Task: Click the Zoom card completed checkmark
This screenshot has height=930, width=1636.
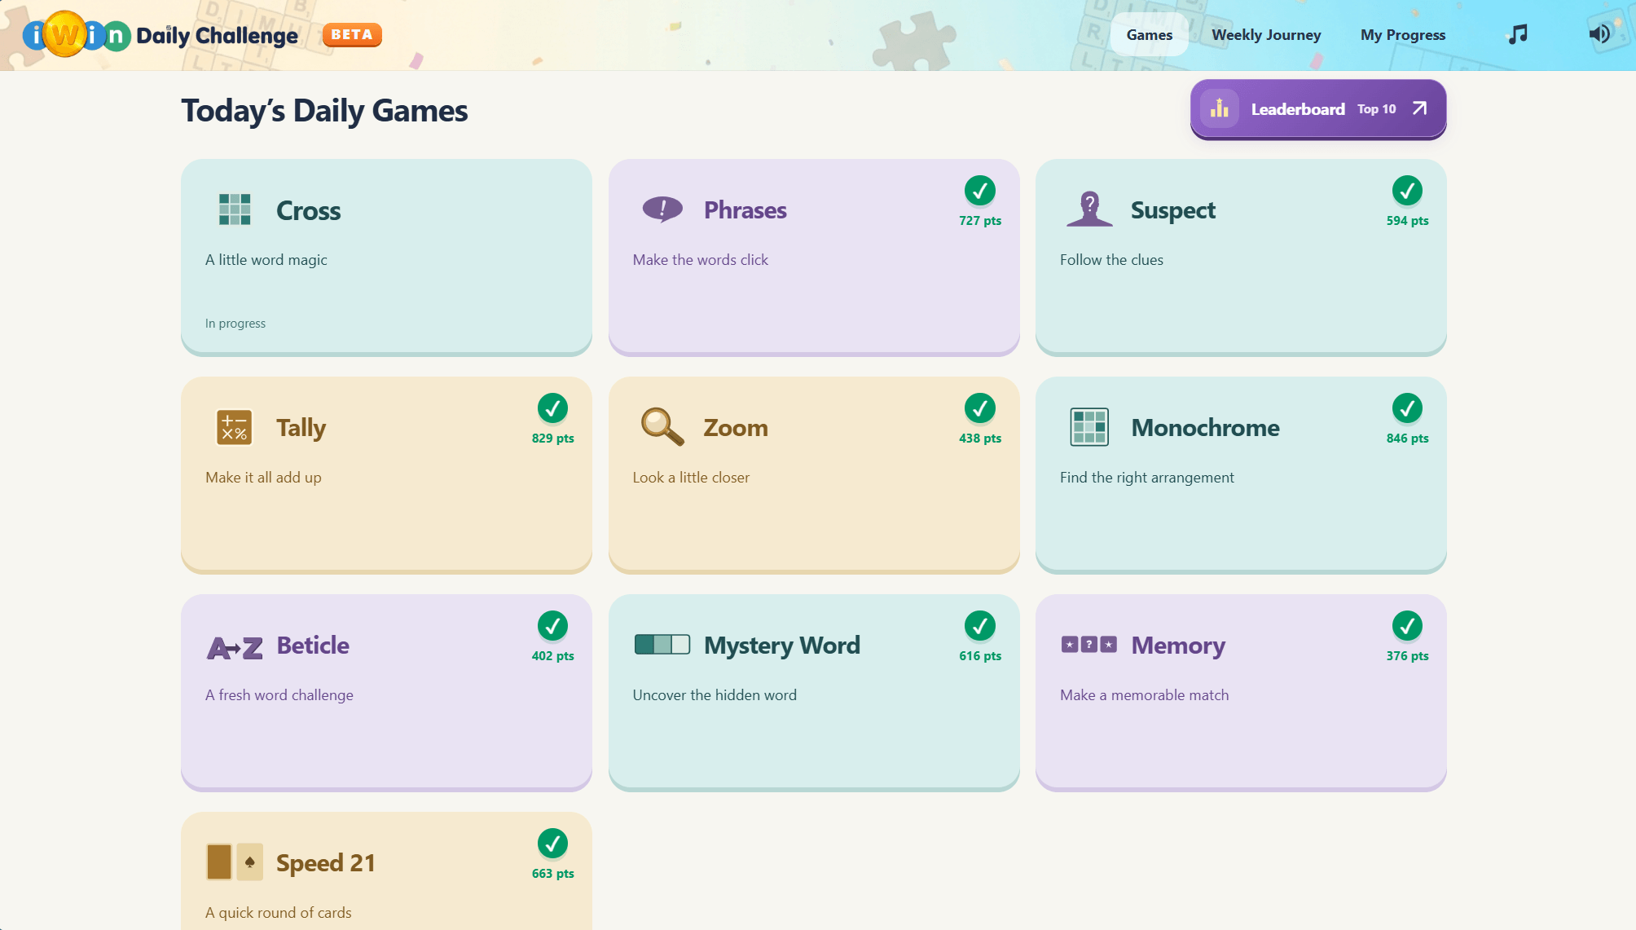Action: pyautogui.click(x=980, y=408)
